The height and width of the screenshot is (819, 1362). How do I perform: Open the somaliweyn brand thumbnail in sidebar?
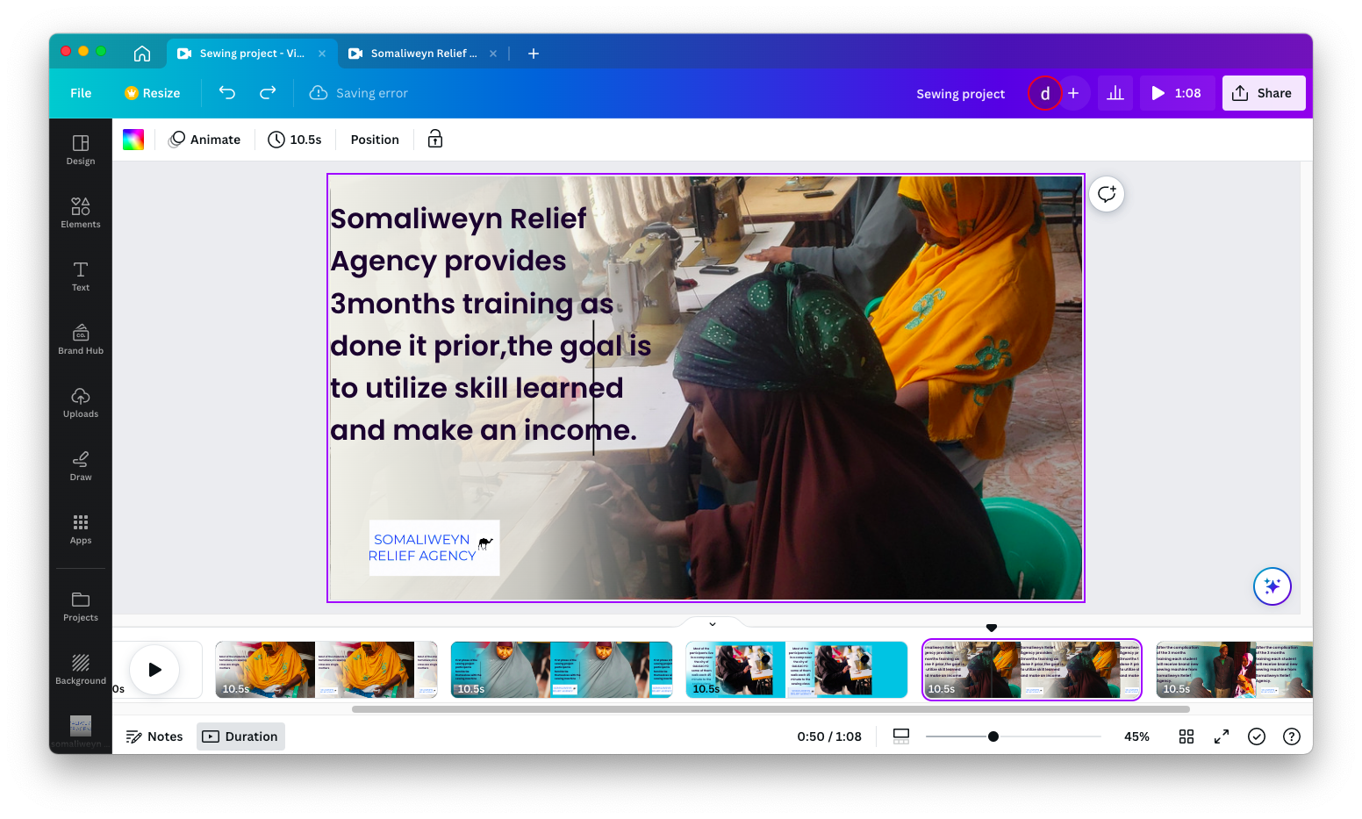point(81,732)
